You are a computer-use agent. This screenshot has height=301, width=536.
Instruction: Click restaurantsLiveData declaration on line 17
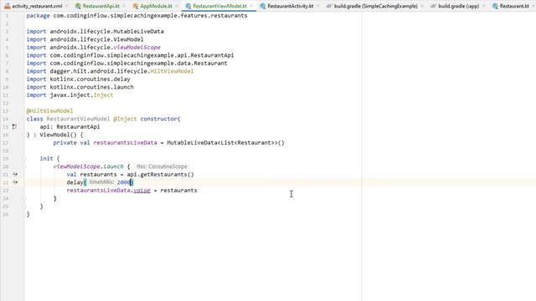pos(125,143)
